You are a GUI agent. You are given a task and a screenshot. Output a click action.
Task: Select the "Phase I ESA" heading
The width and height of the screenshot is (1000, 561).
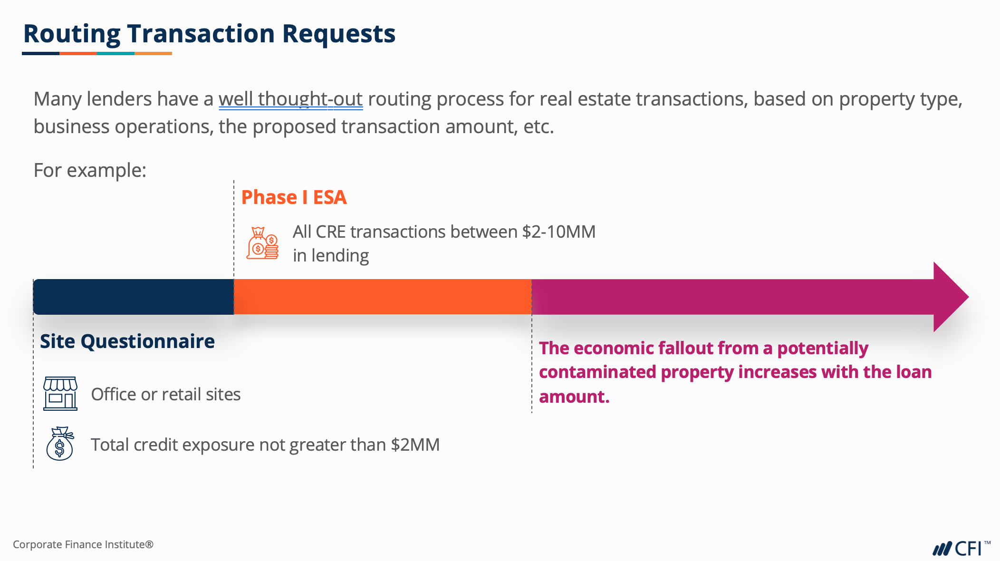click(294, 197)
